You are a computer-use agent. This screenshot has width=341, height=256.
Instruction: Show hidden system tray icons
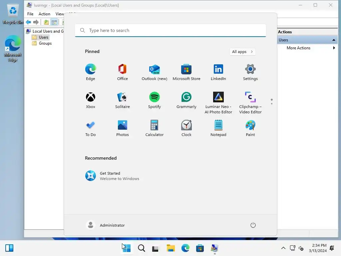click(283, 248)
